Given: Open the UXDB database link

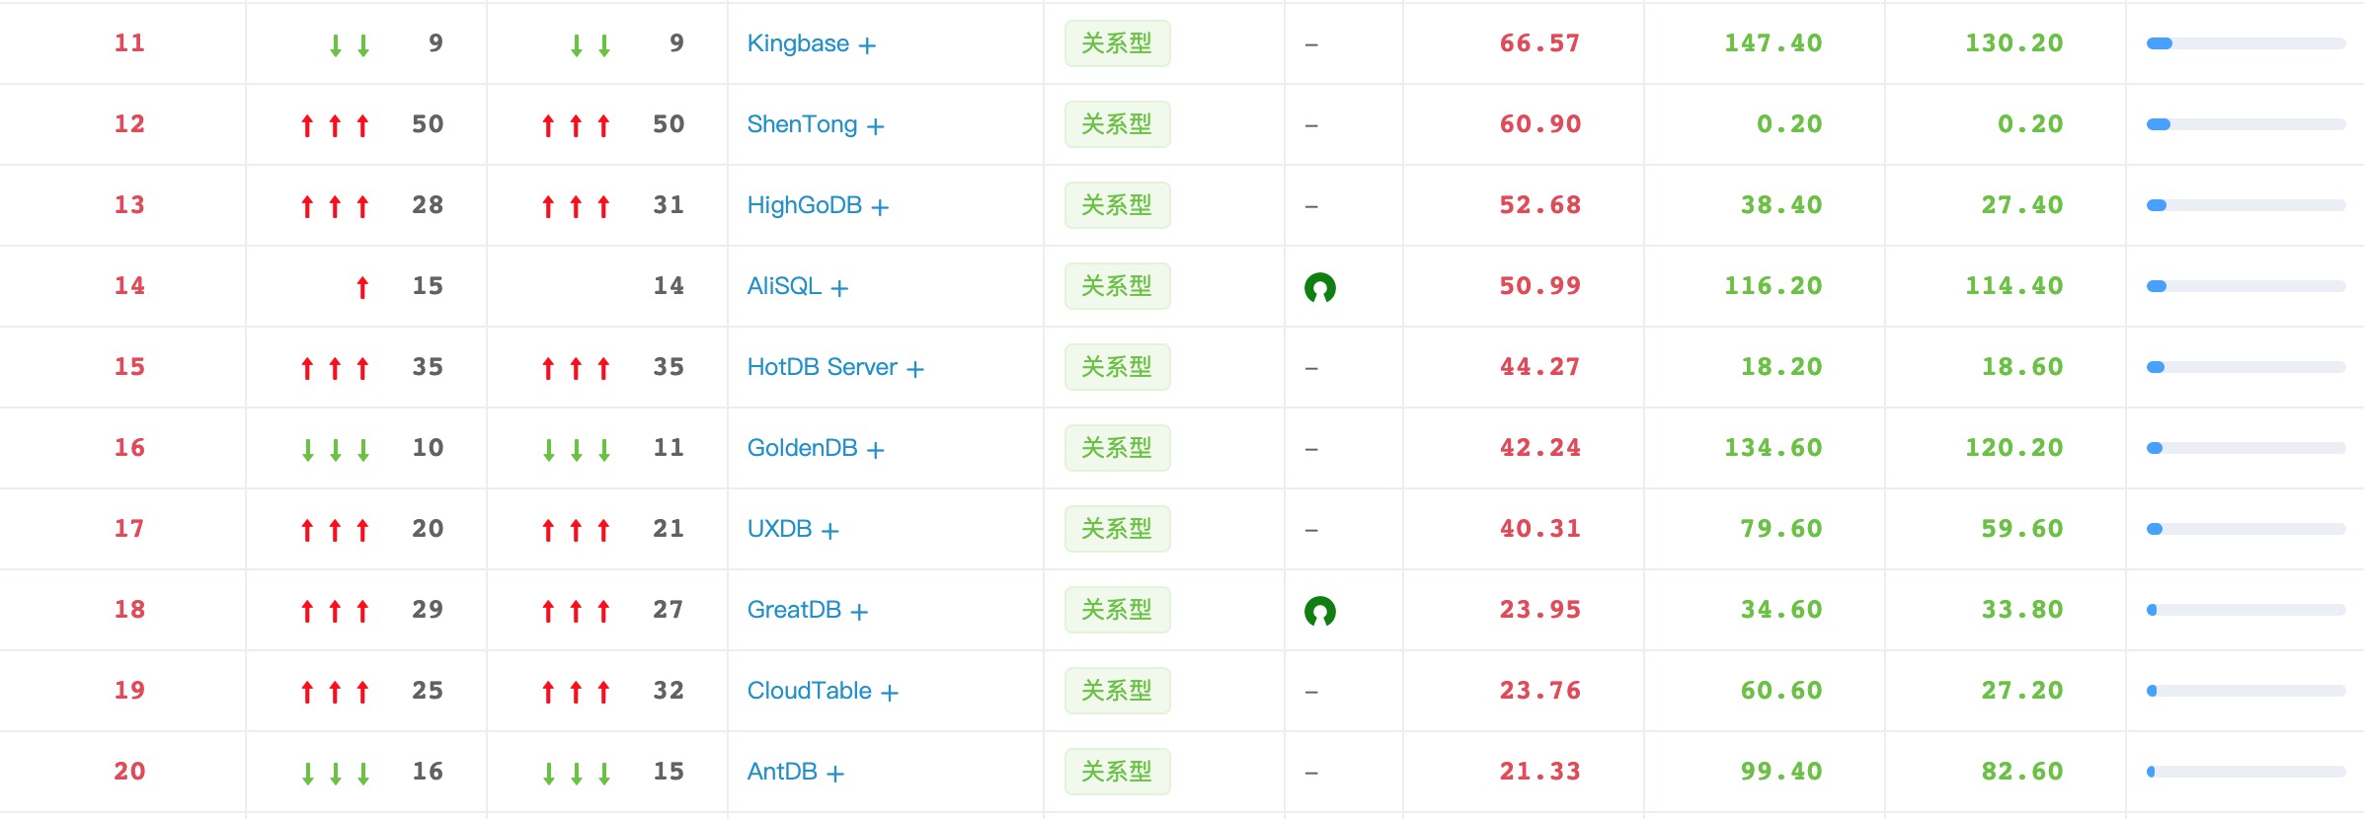Looking at the screenshot, I should point(779,529).
